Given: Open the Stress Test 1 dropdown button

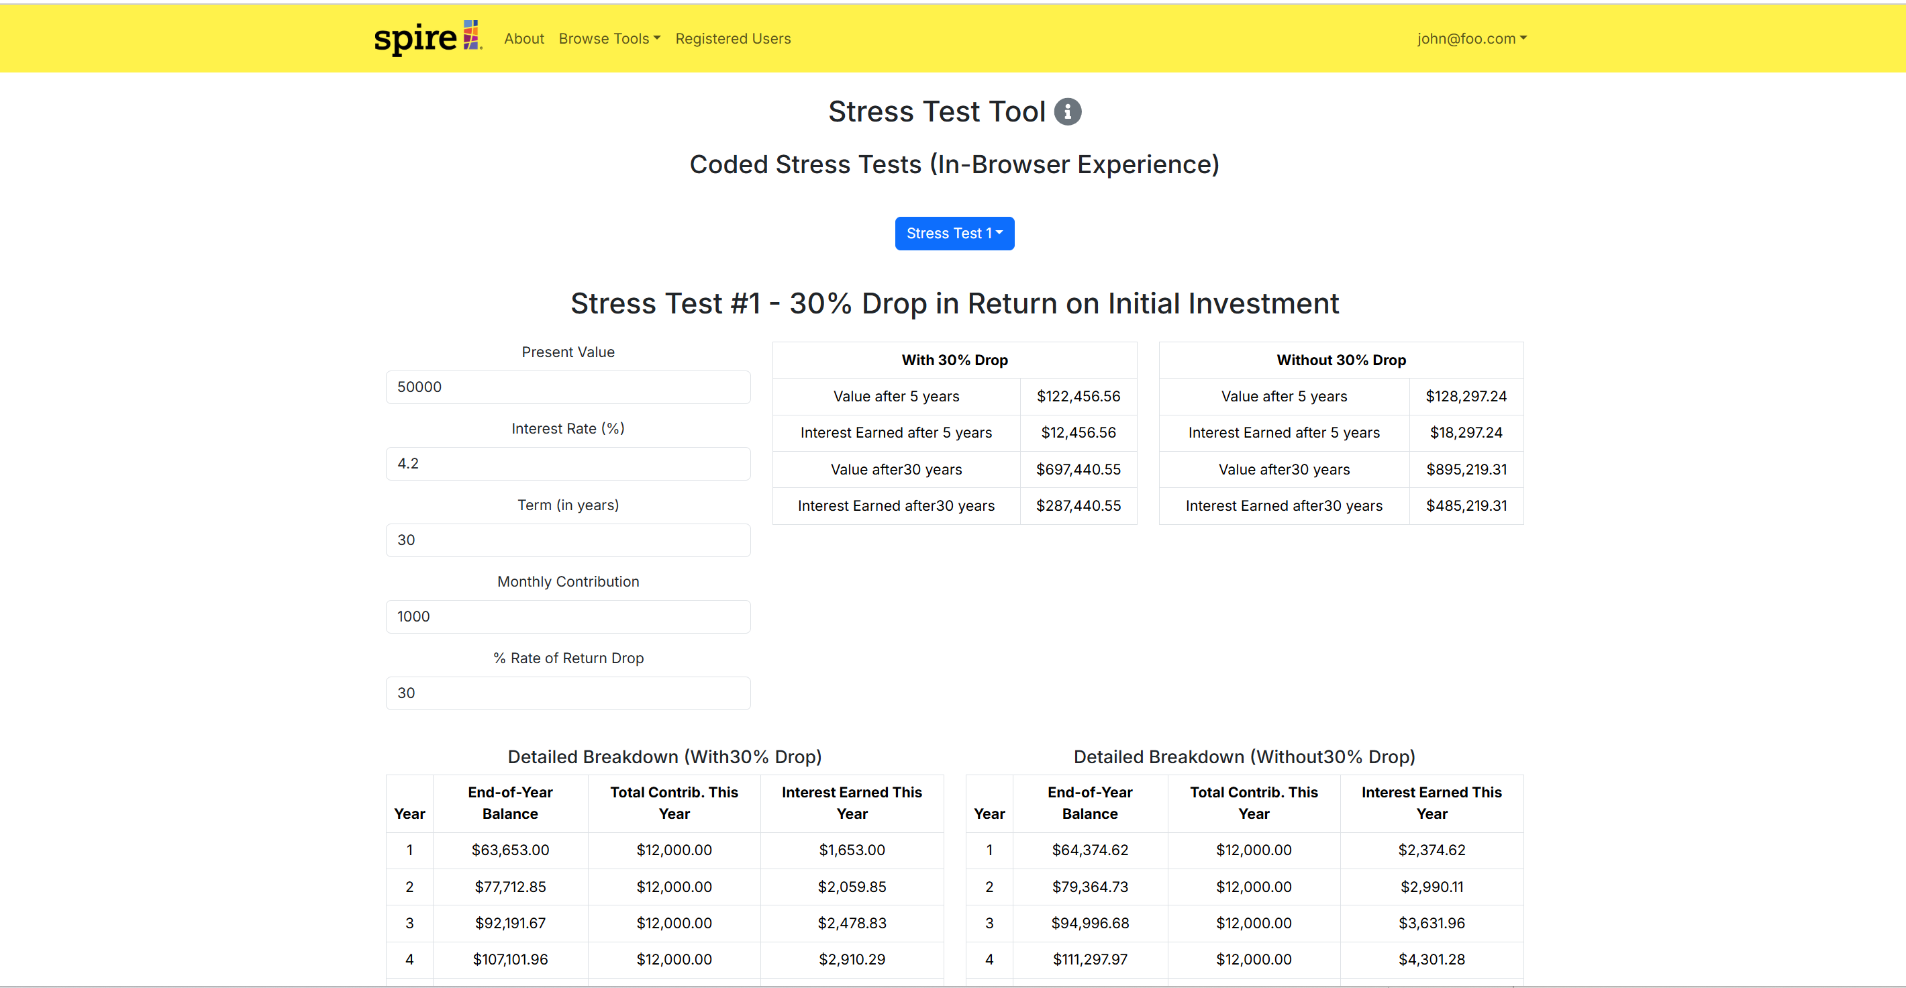Looking at the screenshot, I should pos(954,233).
